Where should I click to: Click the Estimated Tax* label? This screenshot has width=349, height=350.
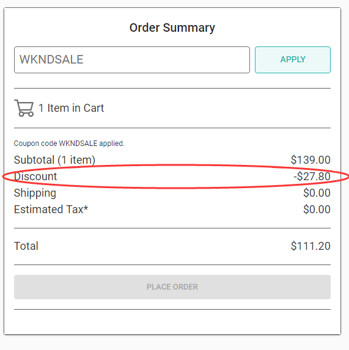pos(51,210)
